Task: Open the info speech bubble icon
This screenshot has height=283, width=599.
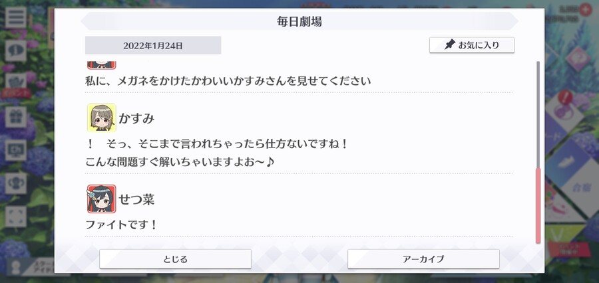Action: pos(16,50)
